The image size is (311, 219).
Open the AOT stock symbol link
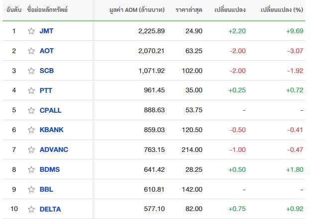click(x=47, y=51)
